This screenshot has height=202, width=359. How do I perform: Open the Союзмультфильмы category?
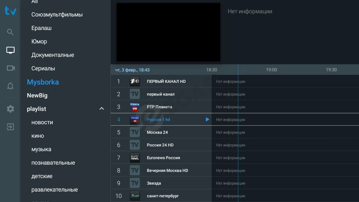[x=57, y=15]
